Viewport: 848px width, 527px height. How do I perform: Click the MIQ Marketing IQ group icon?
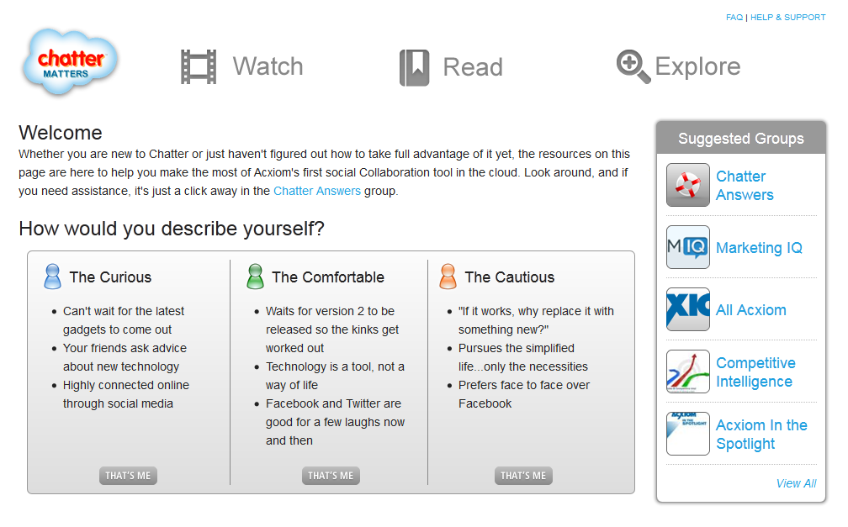pyautogui.click(x=688, y=247)
